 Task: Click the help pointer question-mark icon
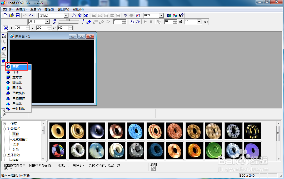pos(181,15)
